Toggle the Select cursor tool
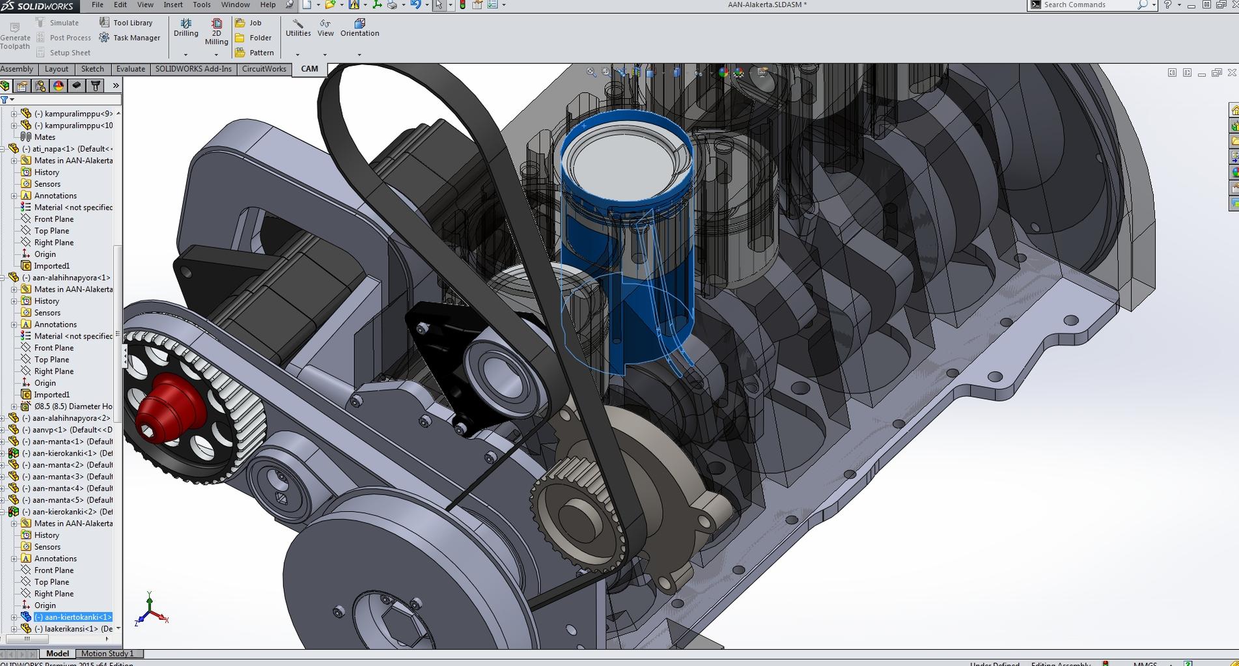The image size is (1239, 666). pos(438,5)
